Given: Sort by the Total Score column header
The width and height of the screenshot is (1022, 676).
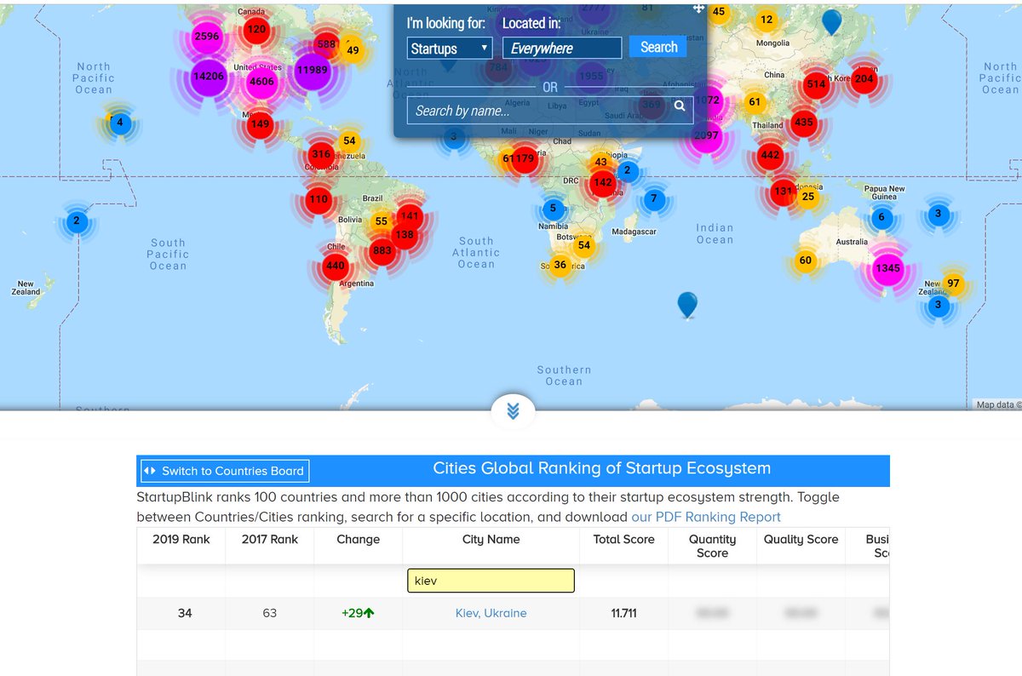Looking at the screenshot, I should (623, 540).
